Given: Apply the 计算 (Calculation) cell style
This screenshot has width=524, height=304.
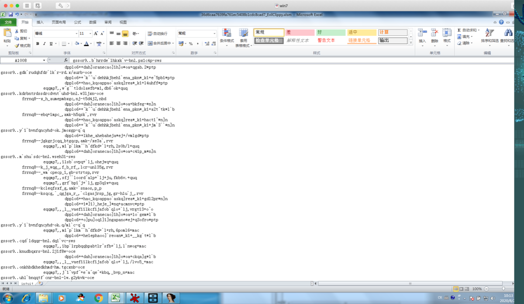Looking at the screenshot, I should point(393,32).
